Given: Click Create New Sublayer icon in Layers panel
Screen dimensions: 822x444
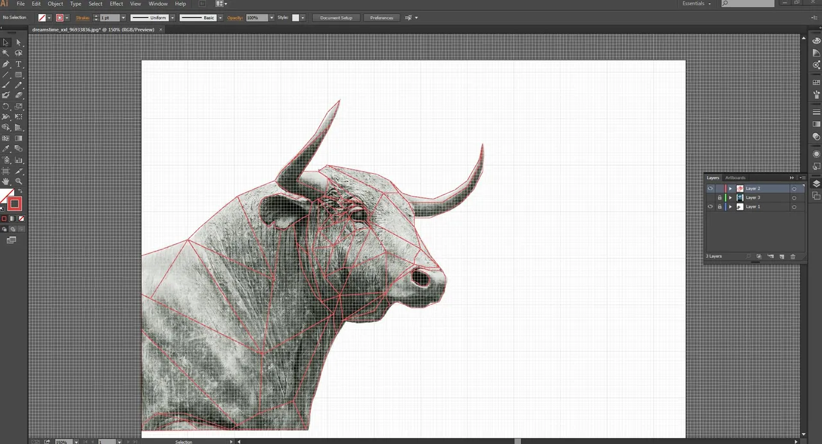Looking at the screenshot, I should [771, 257].
